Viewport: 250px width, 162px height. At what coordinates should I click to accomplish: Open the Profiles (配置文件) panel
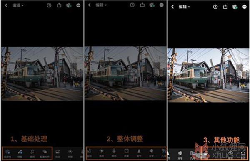[45, 153]
